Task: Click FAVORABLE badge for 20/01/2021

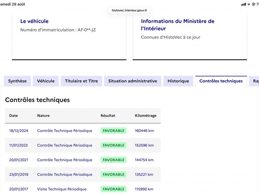Action: coord(114,160)
